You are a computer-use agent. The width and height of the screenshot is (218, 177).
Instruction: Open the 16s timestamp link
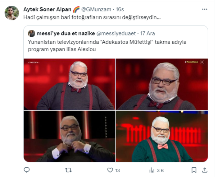(120, 9)
